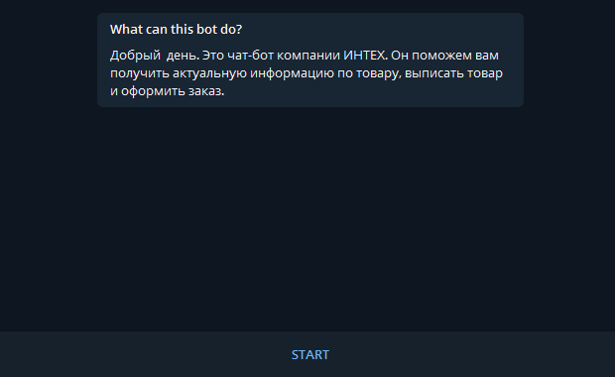Select the greeting "Добрый день." text
The height and width of the screenshot is (377, 615).
pos(155,56)
